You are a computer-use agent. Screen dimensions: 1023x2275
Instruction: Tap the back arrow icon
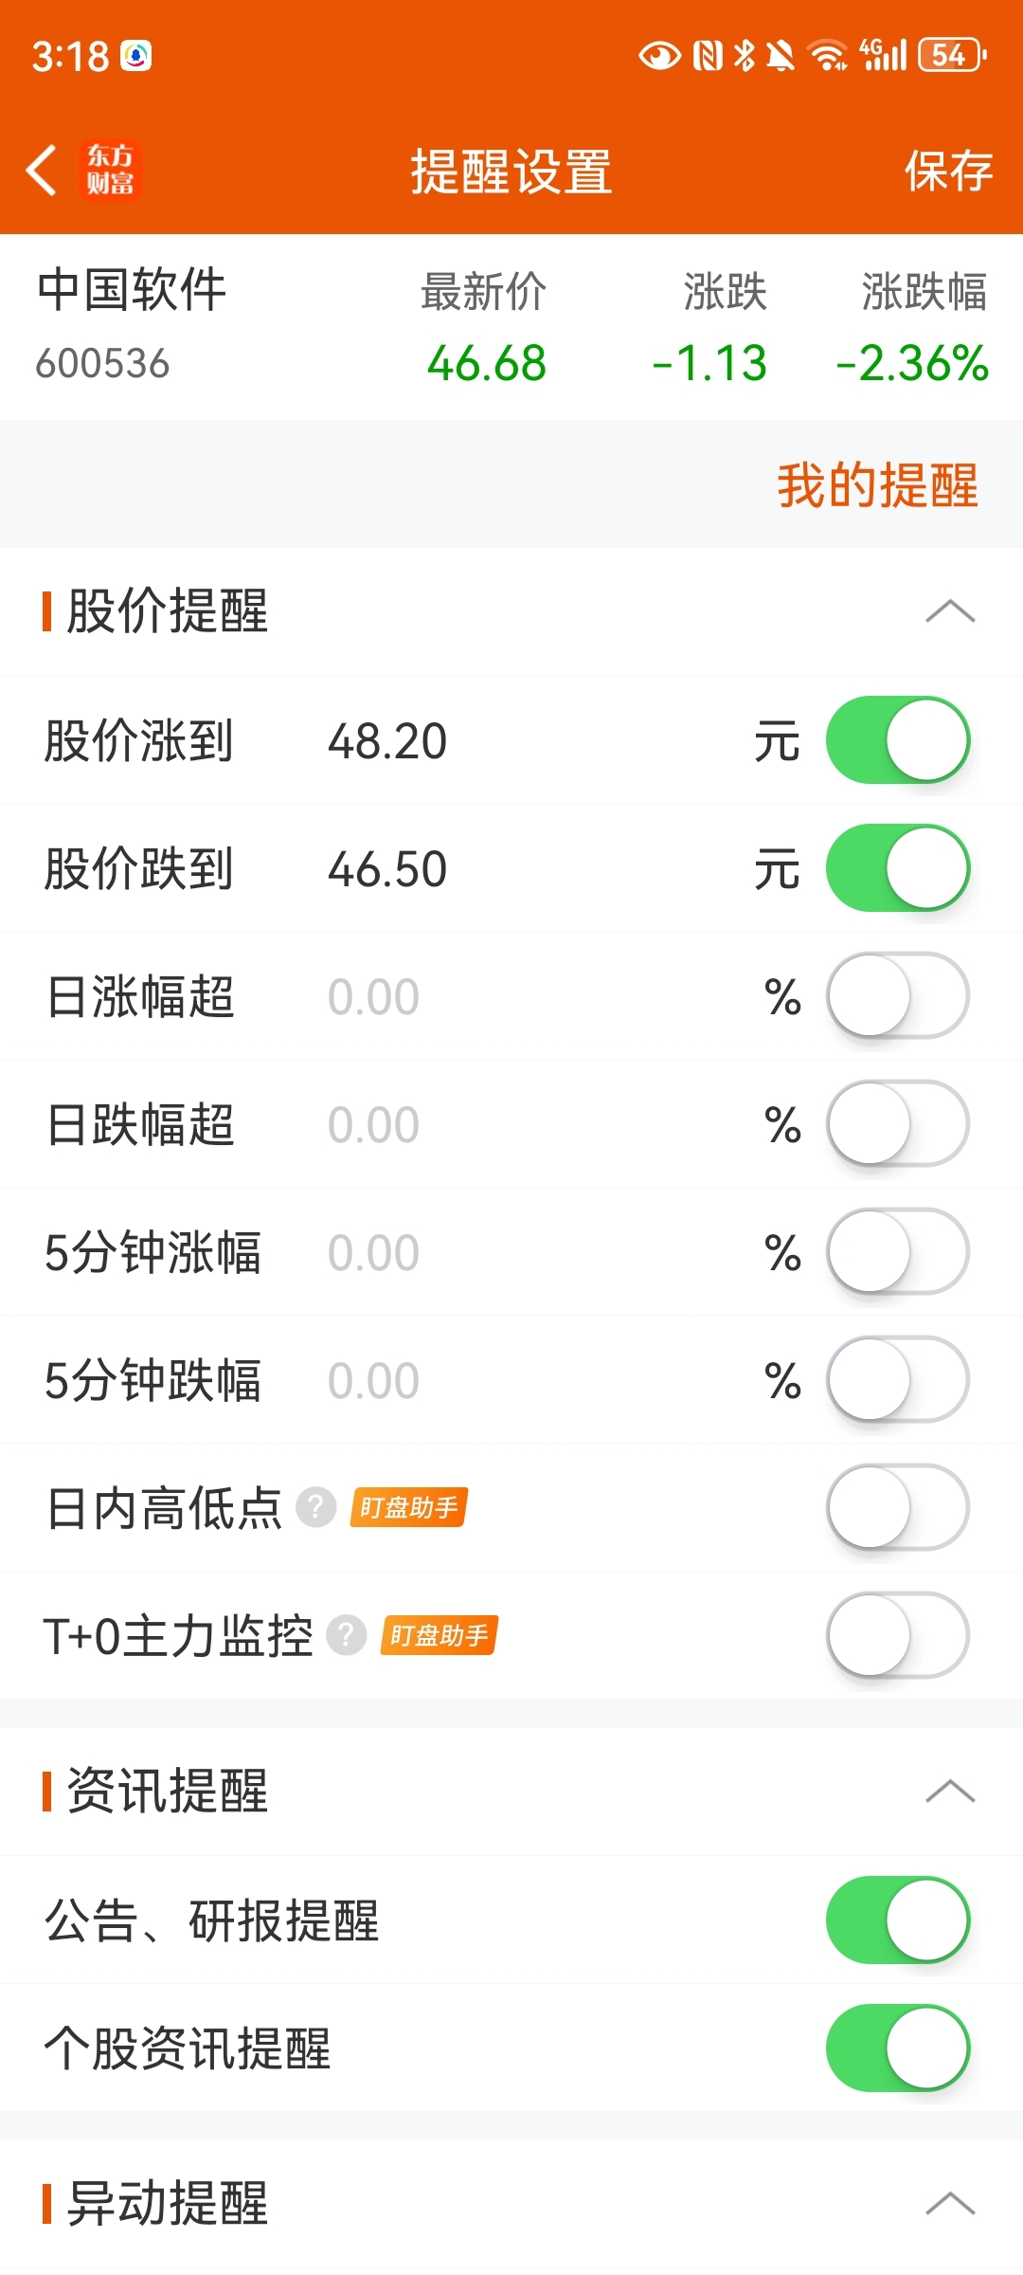click(43, 171)
